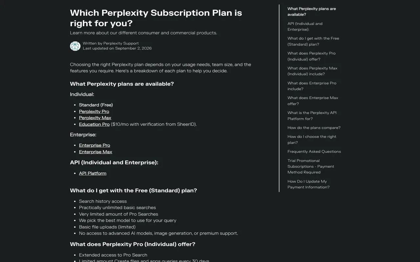
Task: Jump to 'What Perplexity plans are available?' in sidebar
Action: [x=312, y=11]
